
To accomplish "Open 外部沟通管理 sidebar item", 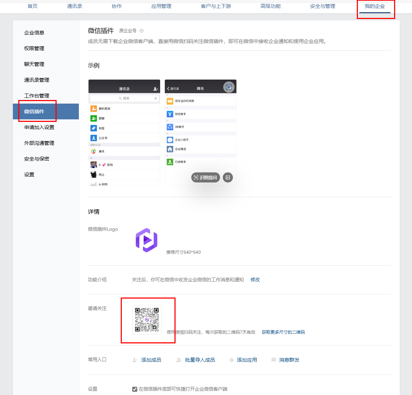I will click(x=39, y=143).
